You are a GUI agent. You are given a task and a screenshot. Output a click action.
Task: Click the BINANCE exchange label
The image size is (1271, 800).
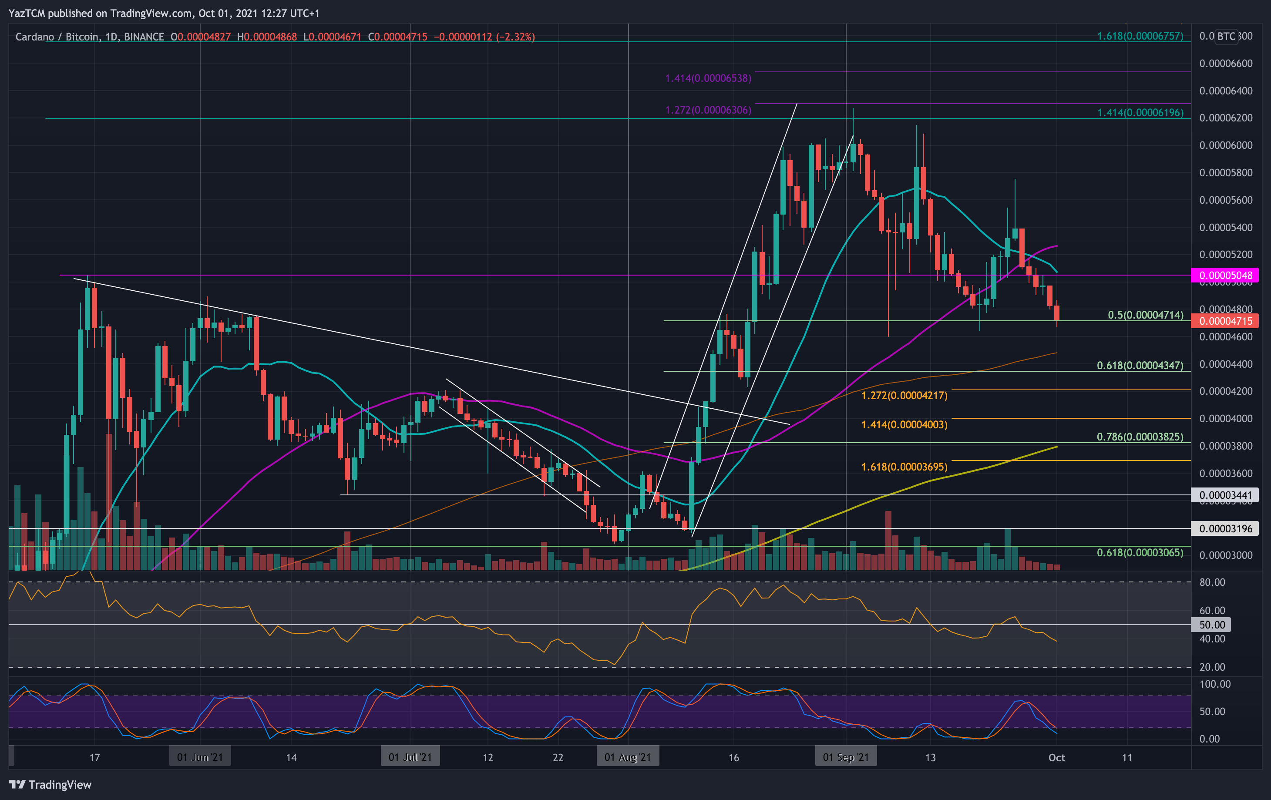[x=146, y=37]
